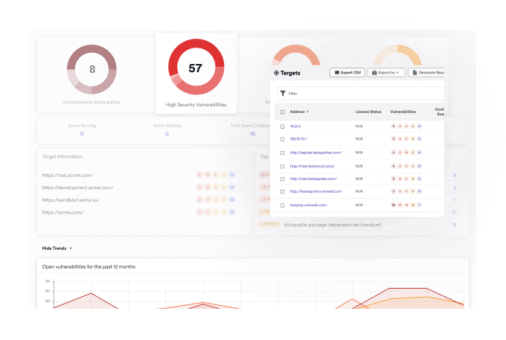Open the Export to dropdown

pyautogui.click(x=386, y=73)
